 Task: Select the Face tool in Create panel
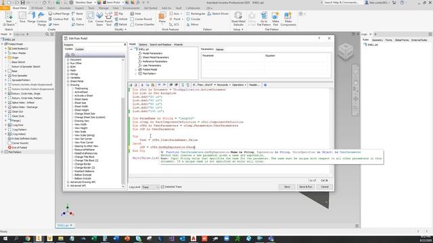tap(22, 18)
